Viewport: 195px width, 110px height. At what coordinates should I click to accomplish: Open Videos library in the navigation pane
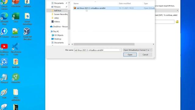coord(57,22)
